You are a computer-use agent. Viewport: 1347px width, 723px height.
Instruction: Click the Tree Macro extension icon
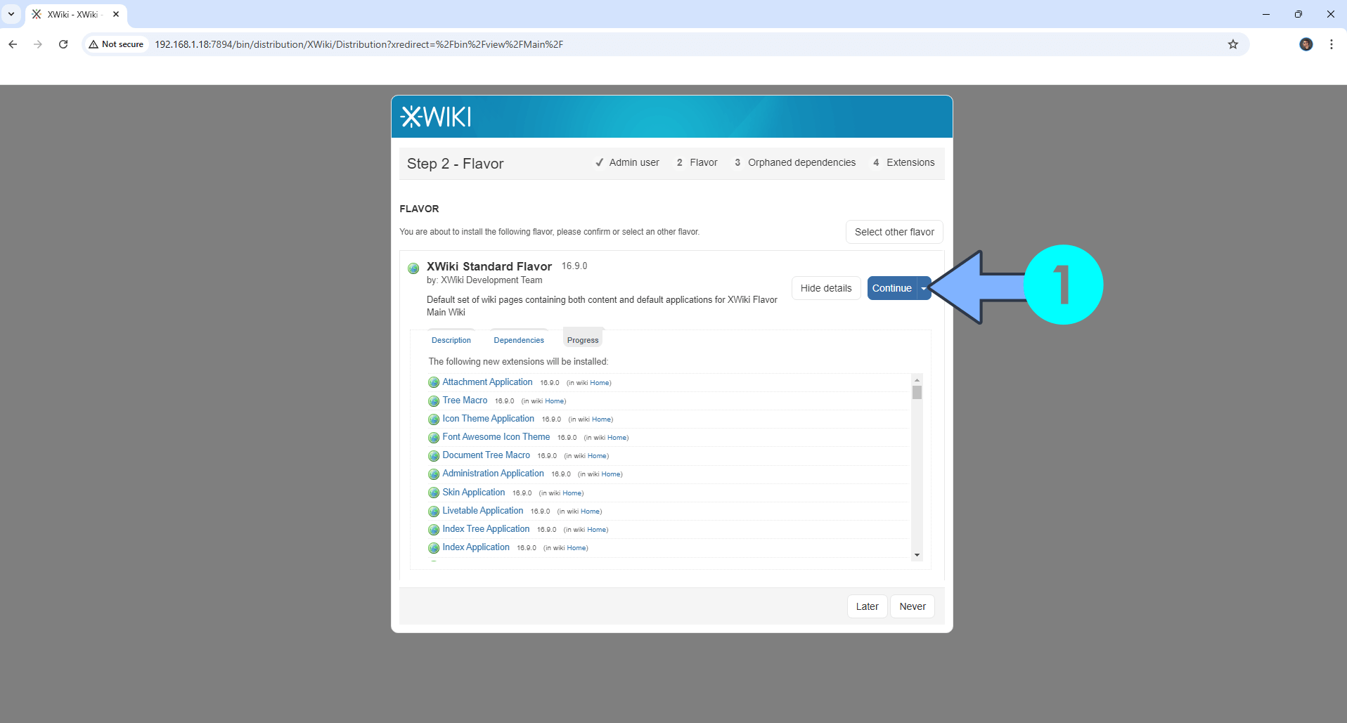(x=434, y=401)
